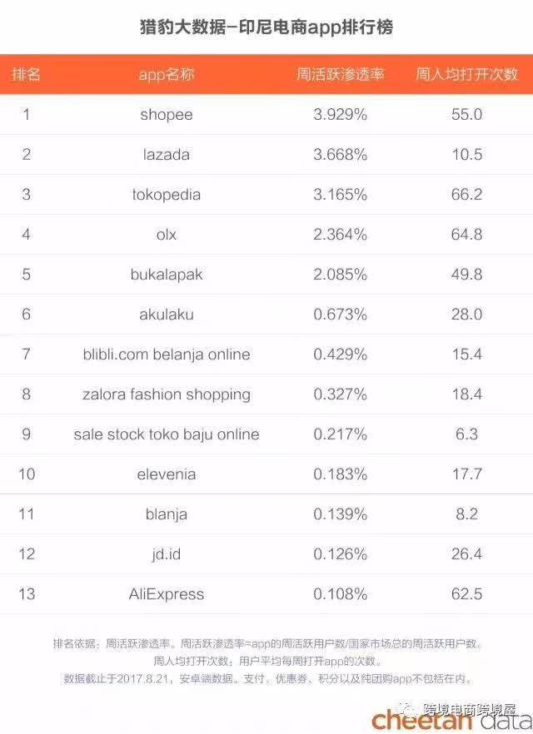Click the 周人均打开次数 column header
This screenshot has height=734, width=533.
pos(467,74)
